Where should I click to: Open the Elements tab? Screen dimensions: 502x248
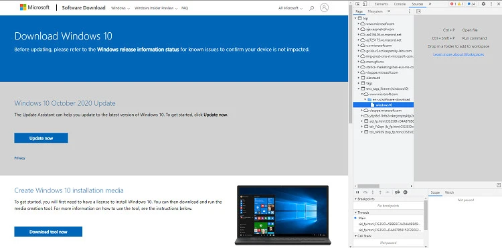coord(381,4)
